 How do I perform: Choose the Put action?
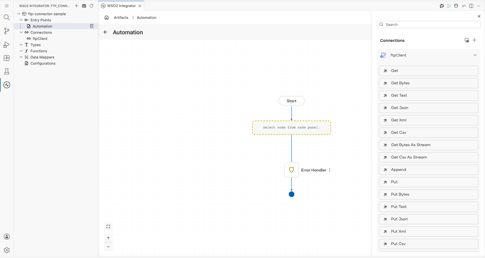pos(429,182)
